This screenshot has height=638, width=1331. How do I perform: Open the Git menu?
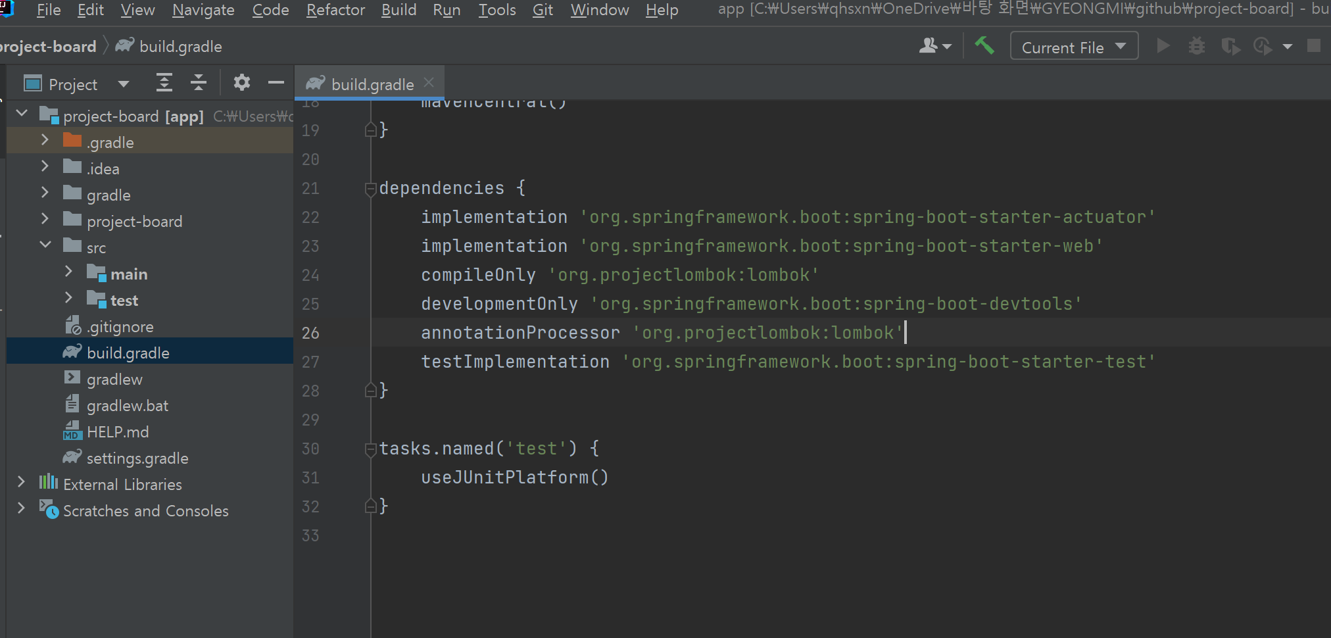pos(542,10)
